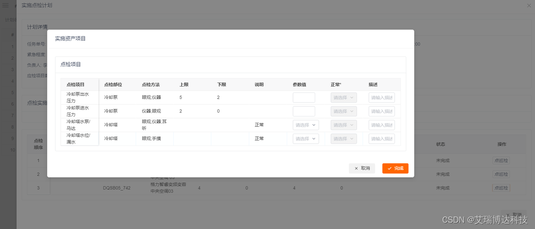This screenshot has width=535, height=229.
Task: Click 参数值 input for 冷却泵进水压力 row
Action: [x=304, y=111]
